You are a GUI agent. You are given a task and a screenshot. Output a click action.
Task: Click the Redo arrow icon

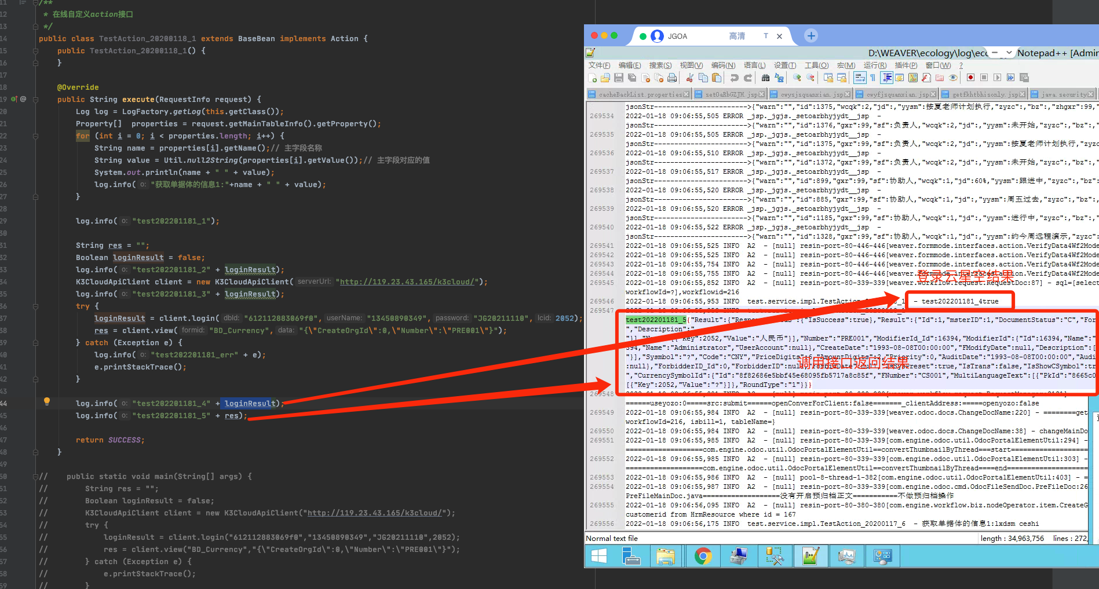click(748, 78)
